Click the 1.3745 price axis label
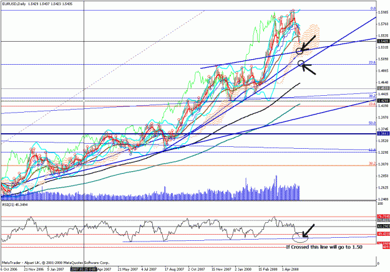Viewport: 390px width, 272px height. [x=383, y=129]
